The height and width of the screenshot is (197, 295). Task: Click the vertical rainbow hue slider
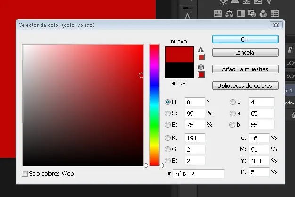(154, 105)
